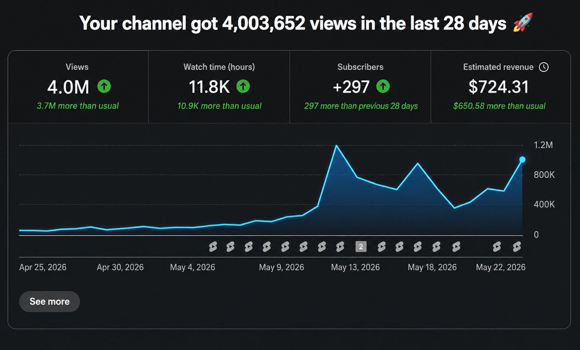Click Shorts marker immediately left of '2' badge
Image resolution: width=580 pixels, height=350 pixels.
340,247
